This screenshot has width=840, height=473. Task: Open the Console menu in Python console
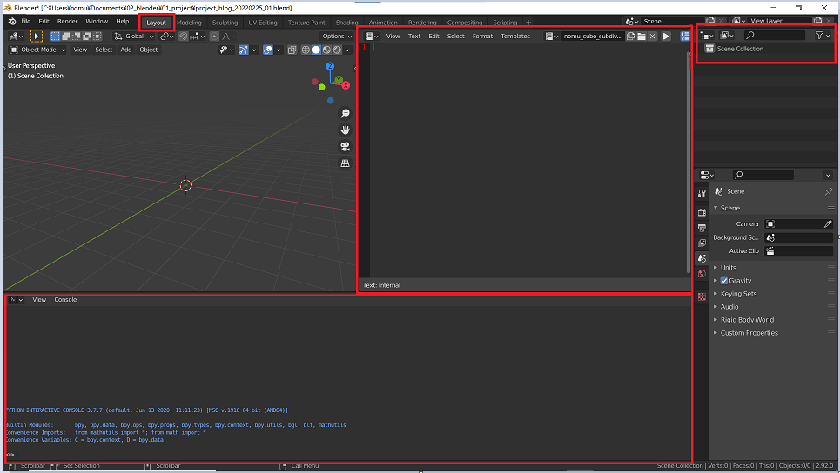click(x=65, y=300)
